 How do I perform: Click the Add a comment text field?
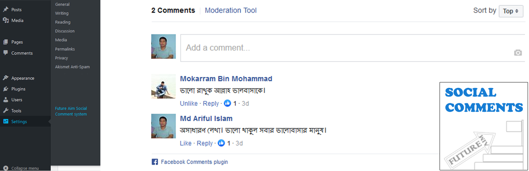[343, 48]
